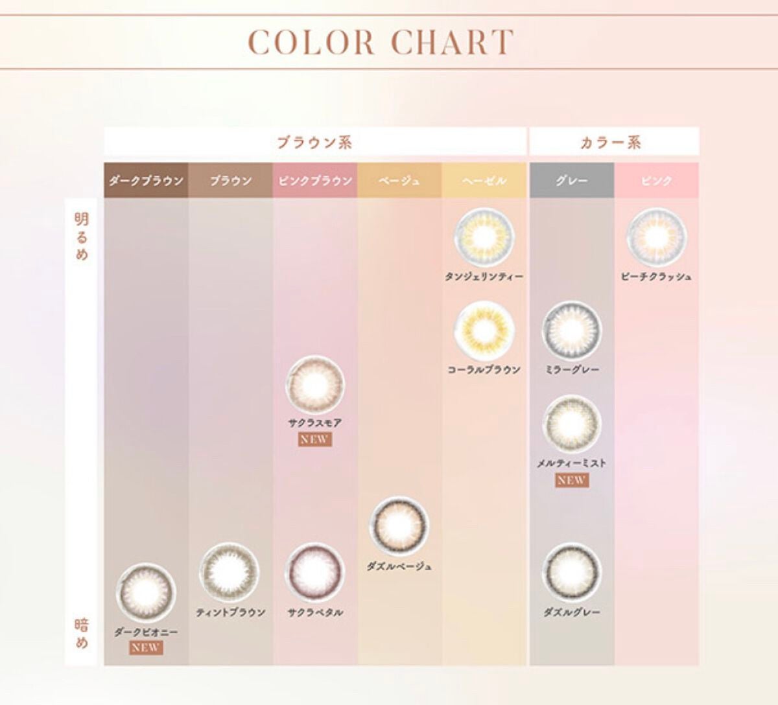The height and width of the screenshot is (705, 778).
Task: Click the ブラウン系 category header
Action: tap(315, 142)
